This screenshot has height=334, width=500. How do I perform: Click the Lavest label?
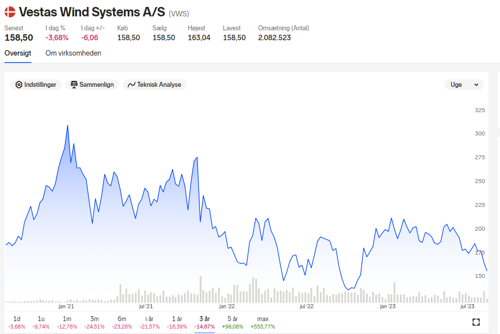[232, 28]
